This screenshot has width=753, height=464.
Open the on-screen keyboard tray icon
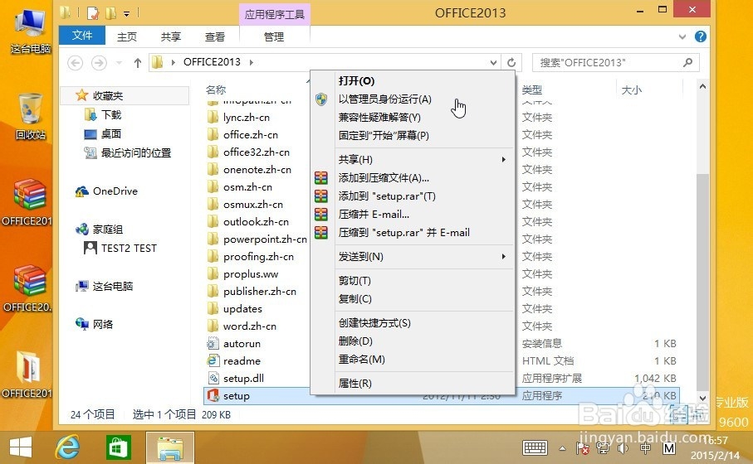point(535,448)
